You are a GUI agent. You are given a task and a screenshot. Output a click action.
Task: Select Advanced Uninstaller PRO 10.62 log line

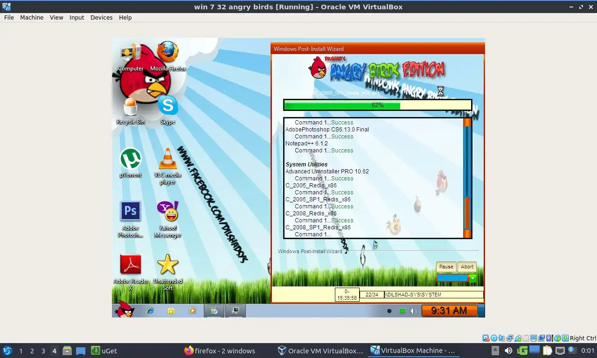[x=327, y=171]
